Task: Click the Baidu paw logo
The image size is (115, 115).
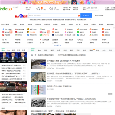Action: (21, 16)
